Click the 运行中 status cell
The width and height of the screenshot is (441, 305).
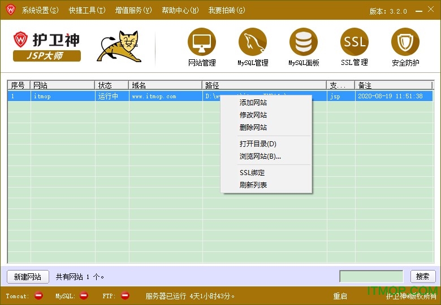pyautogui.click(x=112, y=96)
